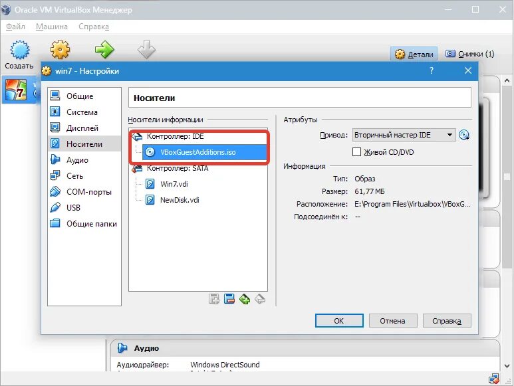This screenshot has height=386, width=514.
Task: Open the Система settings section
Action: click(84, 112)
